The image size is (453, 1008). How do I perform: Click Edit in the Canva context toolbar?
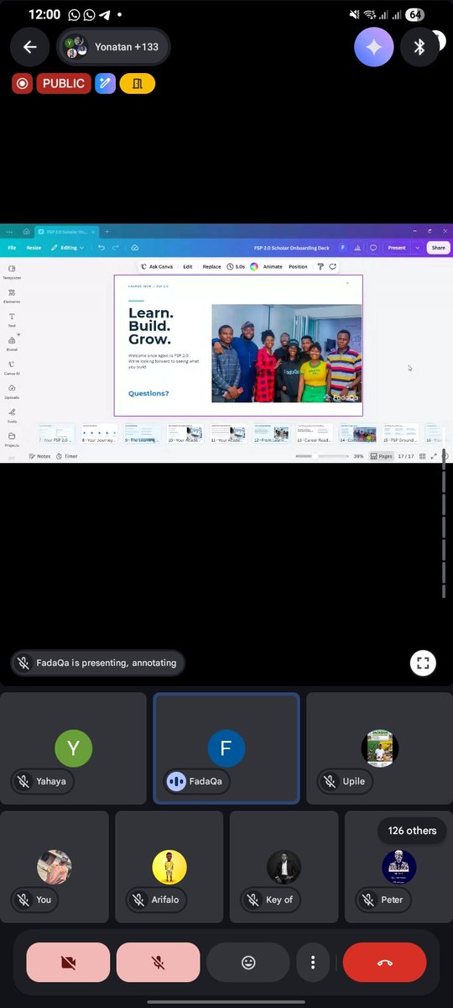188,266
